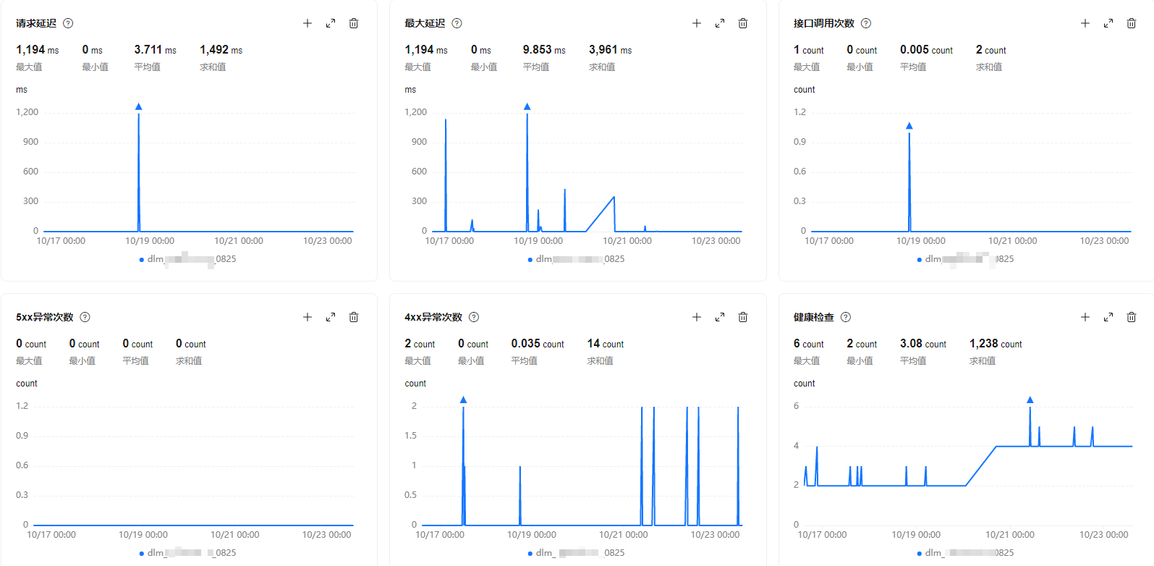
Task: Open help icon beside 5xx异常次数
Action: pos(85,317)
